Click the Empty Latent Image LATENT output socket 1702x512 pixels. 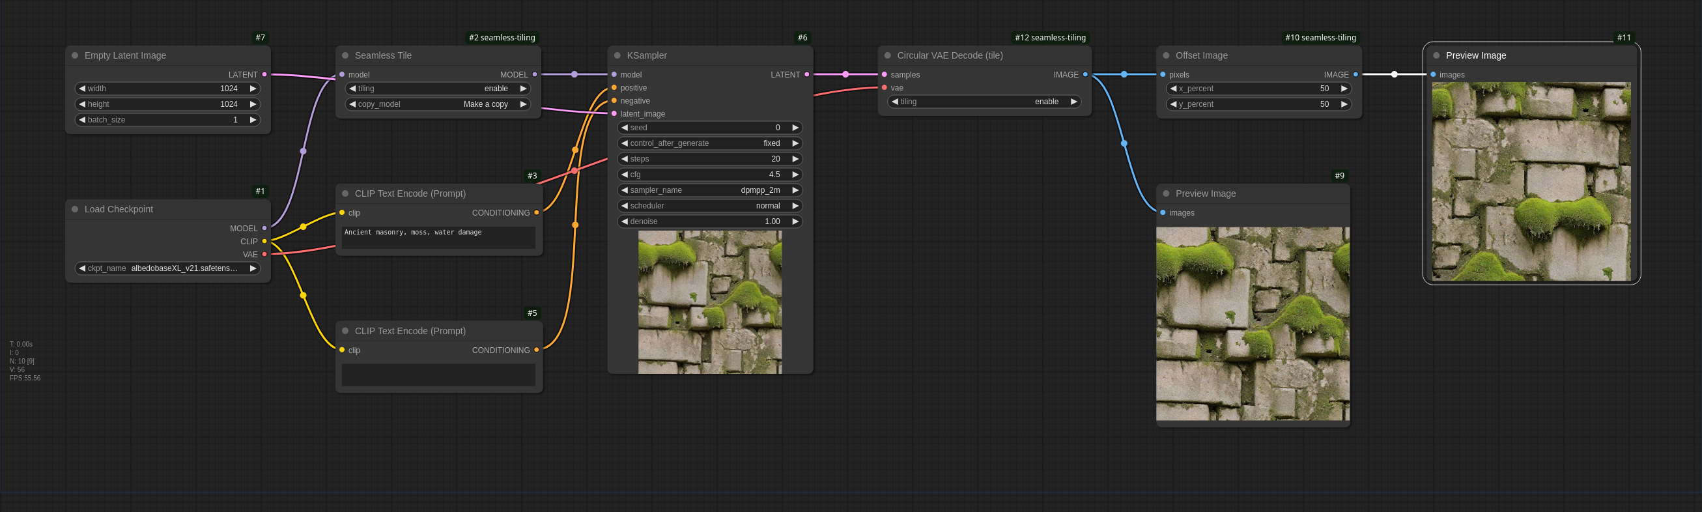pos(265,75)
